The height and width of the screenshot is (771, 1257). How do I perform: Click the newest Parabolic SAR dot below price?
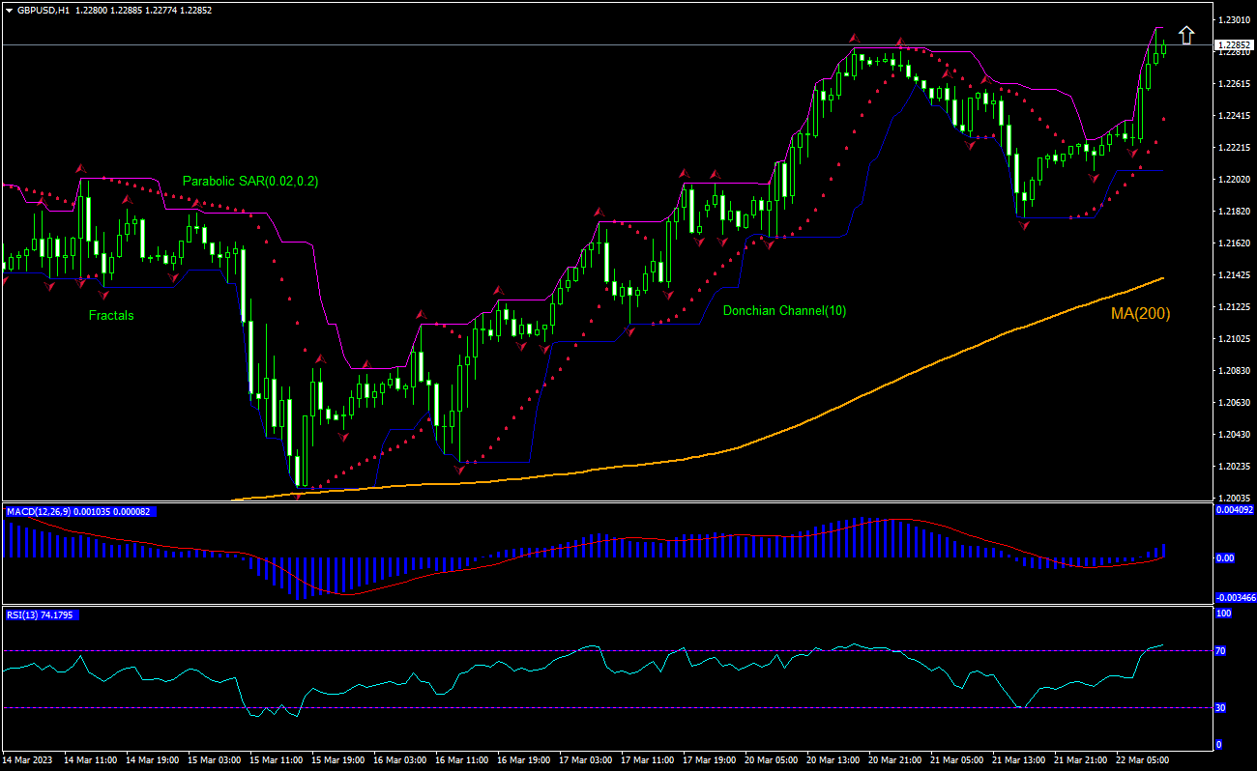click(x=1163, y=120)
